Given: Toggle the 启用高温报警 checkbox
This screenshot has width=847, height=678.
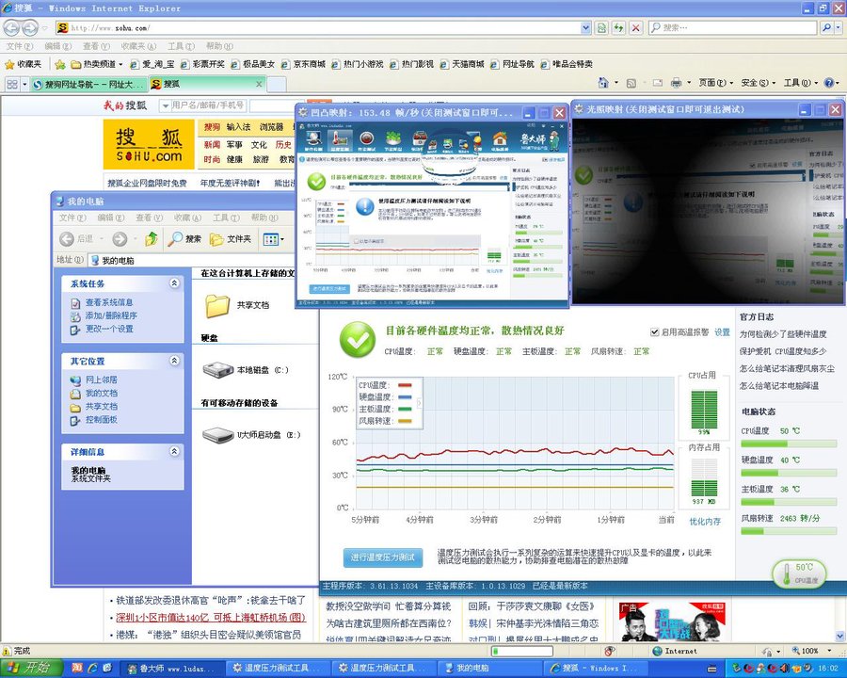Looking at the screenshot, I should coord(655,332).
